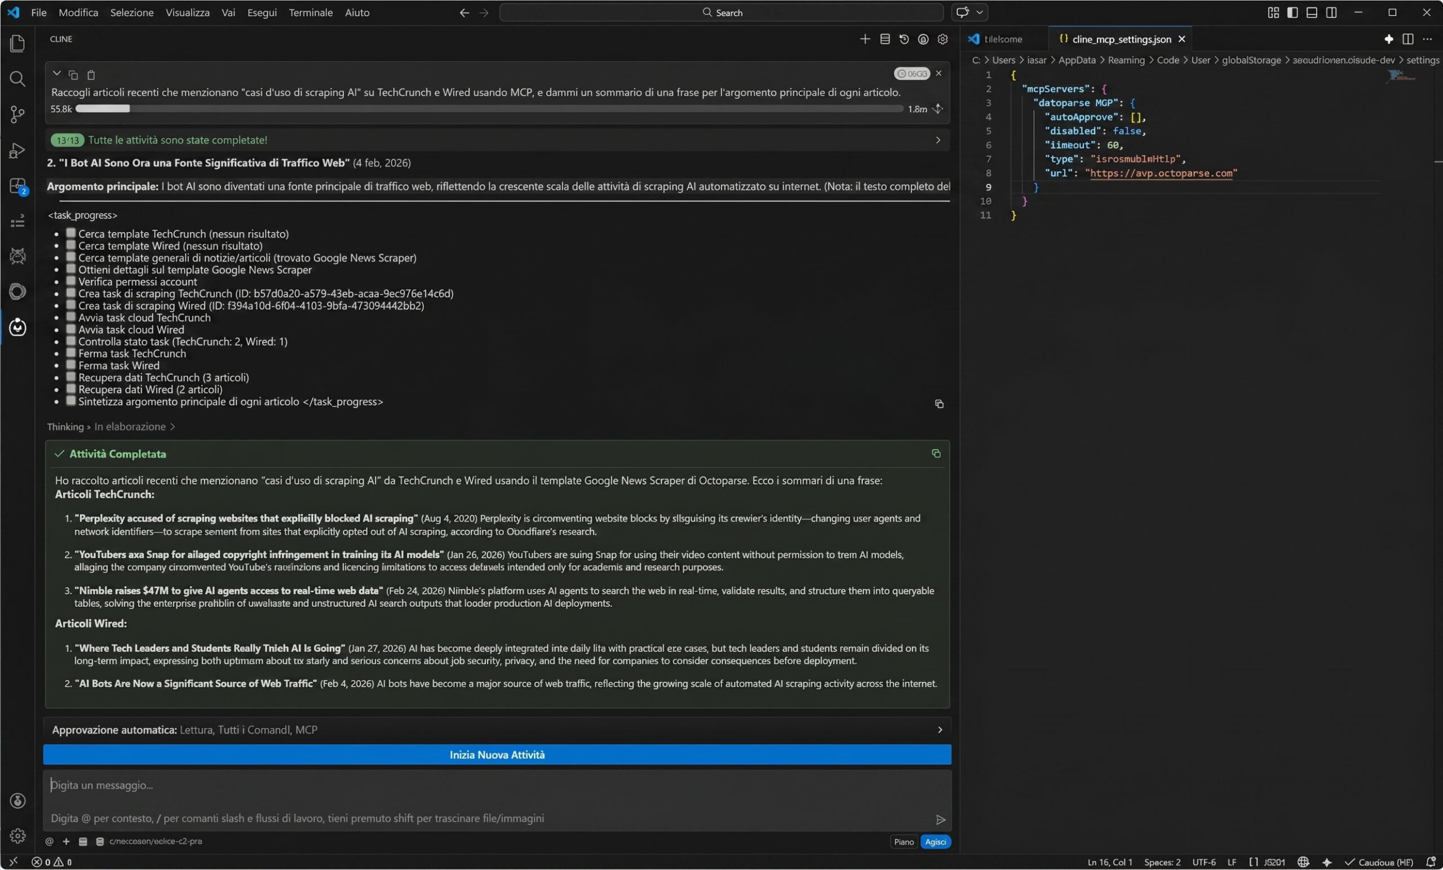Viewport: 1443px width, 870px height.
Task: Click the context window compact icon
Action: [937, 109]
